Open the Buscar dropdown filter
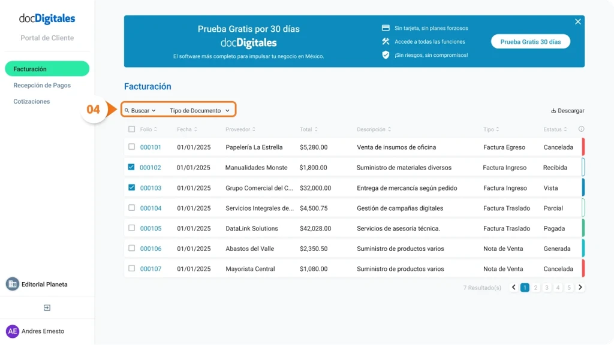Screen dimensions: 614x345 point(140,110)
